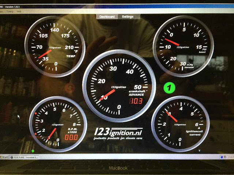Click the boost and vacuum gauge
The image size is (234, 175).
point(183,46)
